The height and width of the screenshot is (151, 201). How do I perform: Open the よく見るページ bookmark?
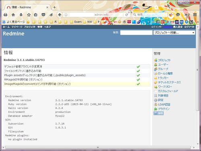(14, 22)
